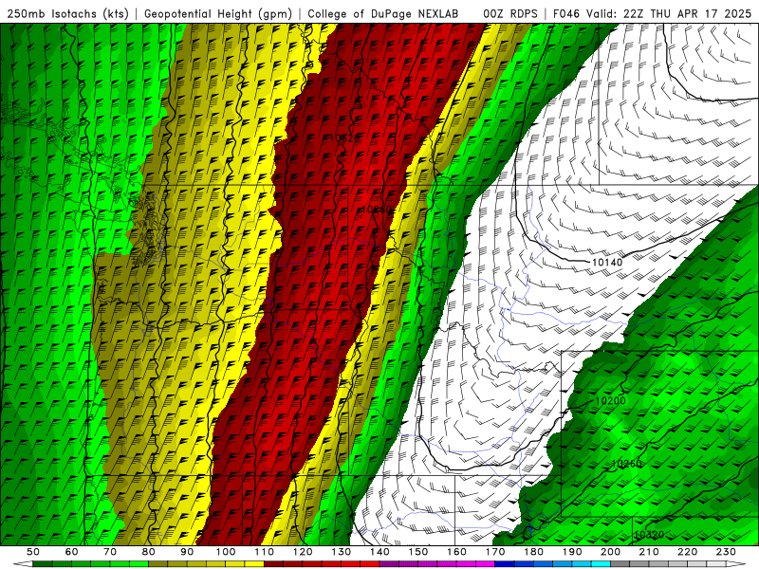Click the 130 value on color scale
The width and height of the screenshot is (759, 569).
342,552
